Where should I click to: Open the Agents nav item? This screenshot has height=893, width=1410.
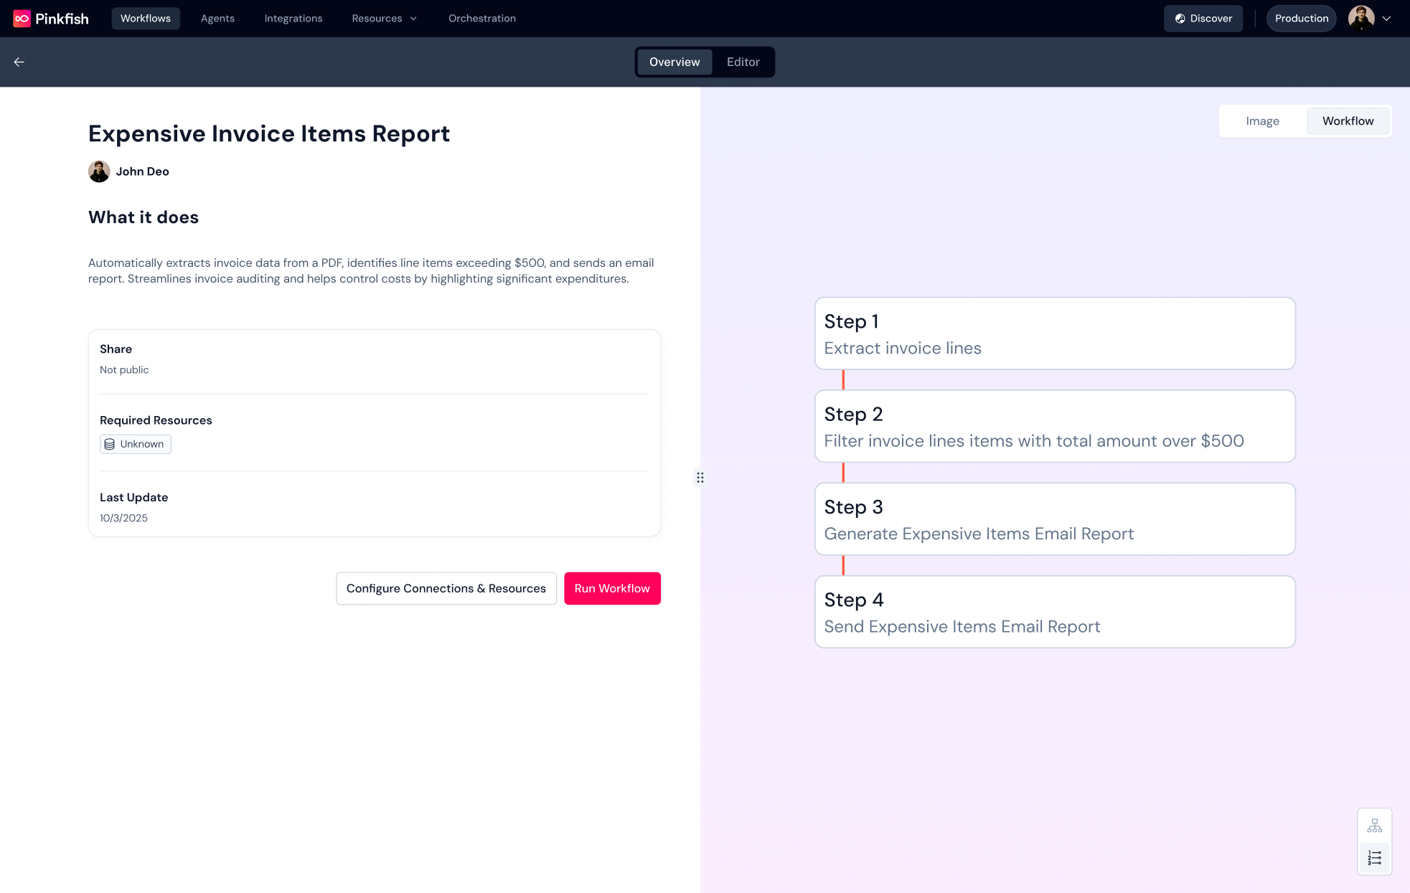click(x=217, y=19)
